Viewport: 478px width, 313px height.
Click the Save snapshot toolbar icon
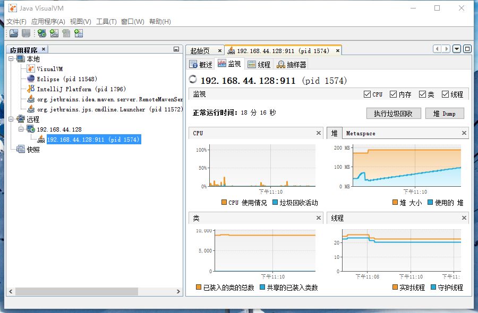[26, 33]
